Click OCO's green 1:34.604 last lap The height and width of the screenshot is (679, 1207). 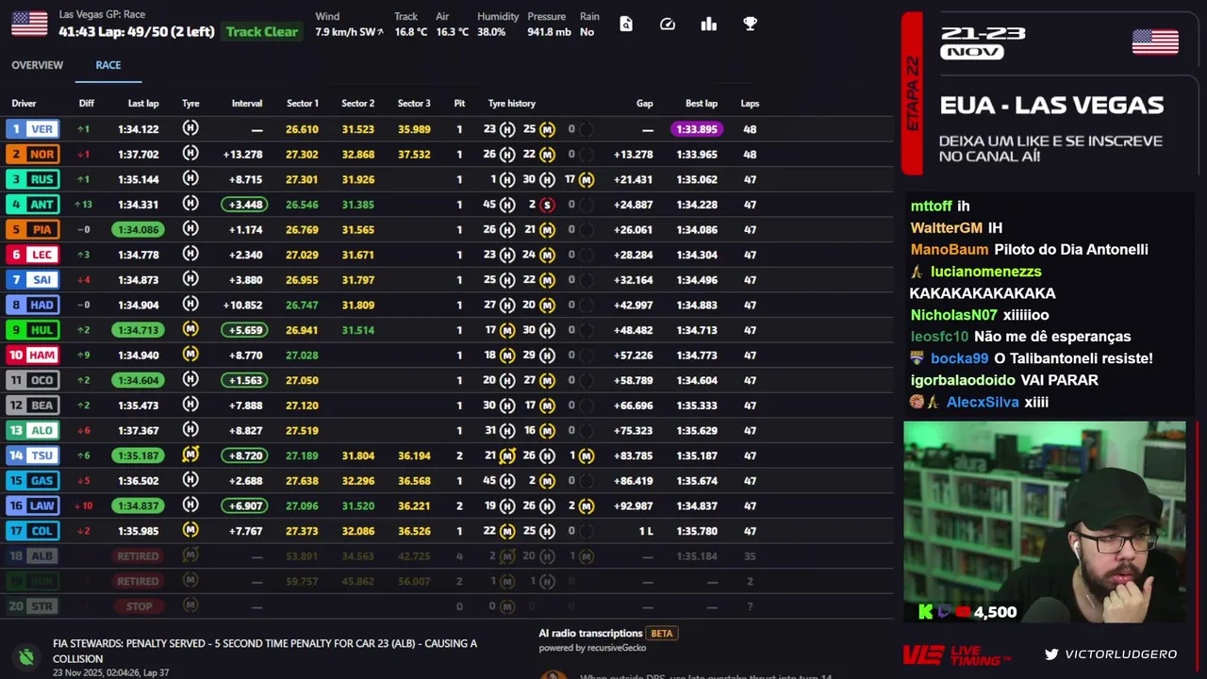[x=138, y=380]
